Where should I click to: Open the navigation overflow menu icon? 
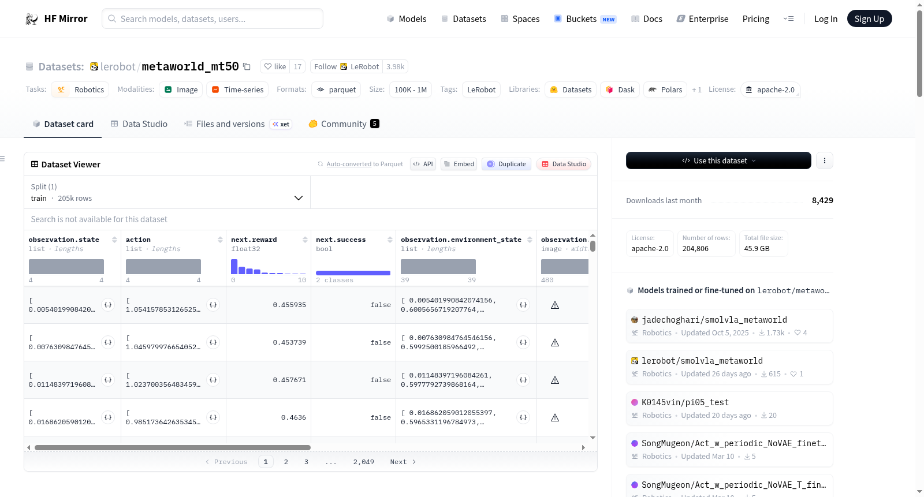click(788, 19)
